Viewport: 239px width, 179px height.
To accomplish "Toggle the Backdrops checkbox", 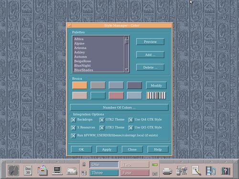I will tap(73, 120).
